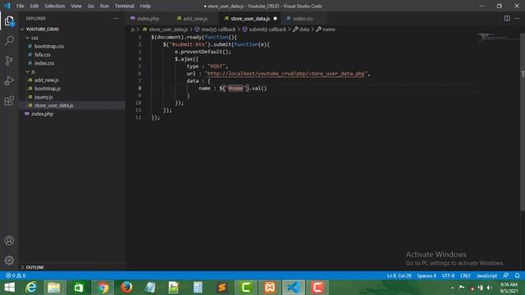The image size is (525, 295).
Task: Open the Go menu
Action: coord(91,6)
